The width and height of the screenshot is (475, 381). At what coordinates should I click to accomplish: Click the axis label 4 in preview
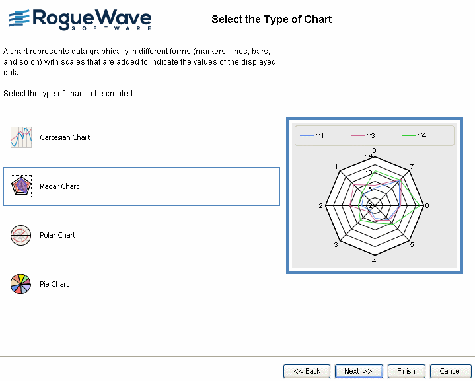click(x=374, y=261)
